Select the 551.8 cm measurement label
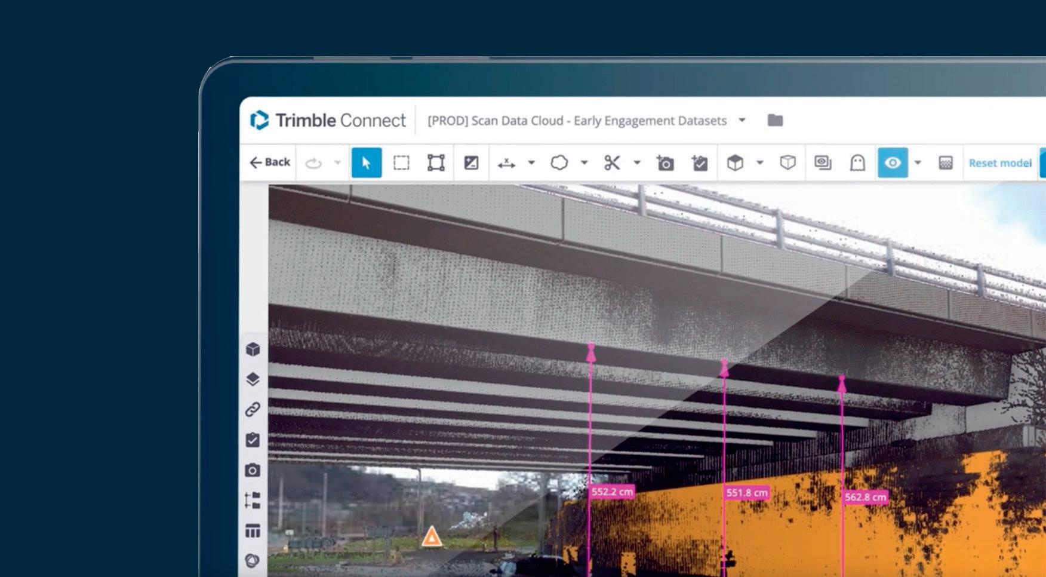This screenshot has width=1046, height=577. tap(747, 493)
